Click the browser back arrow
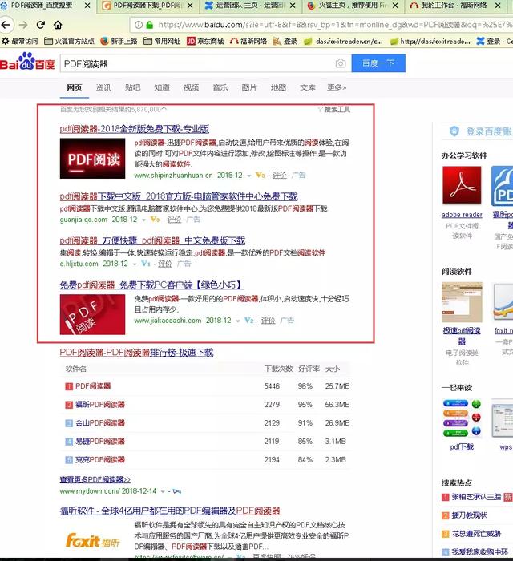This screenshot has height=561, width=513. [6, 25]
